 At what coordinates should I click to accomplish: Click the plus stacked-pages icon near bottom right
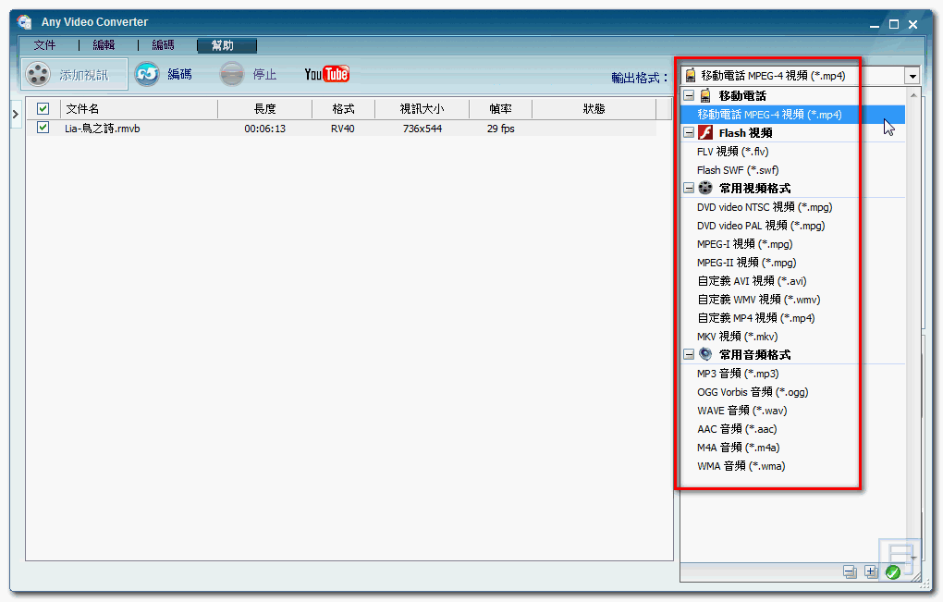coord(870,571)
